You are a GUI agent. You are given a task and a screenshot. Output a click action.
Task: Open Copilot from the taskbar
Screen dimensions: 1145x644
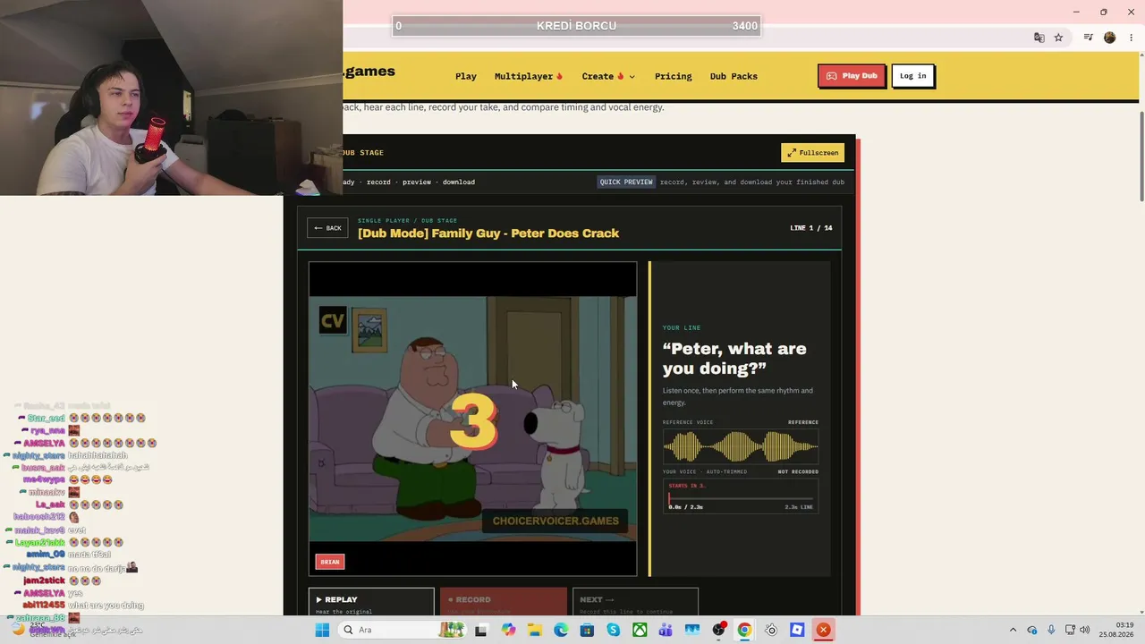point(508,630)
